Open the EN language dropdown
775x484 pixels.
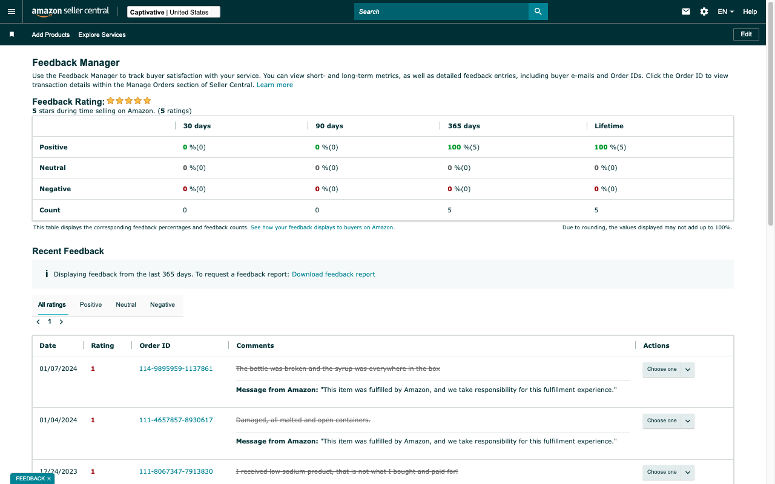pyautogui.click(x=725, y=11)
